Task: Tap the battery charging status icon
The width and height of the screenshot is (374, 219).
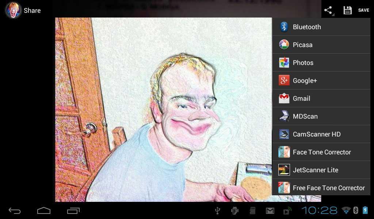Action: [365, 210]
